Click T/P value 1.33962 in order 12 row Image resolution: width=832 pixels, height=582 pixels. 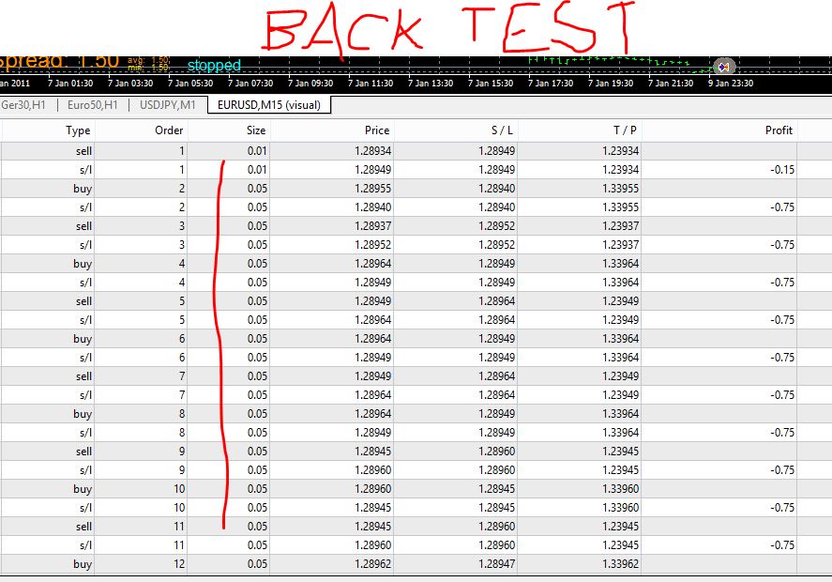coord(620,564)
